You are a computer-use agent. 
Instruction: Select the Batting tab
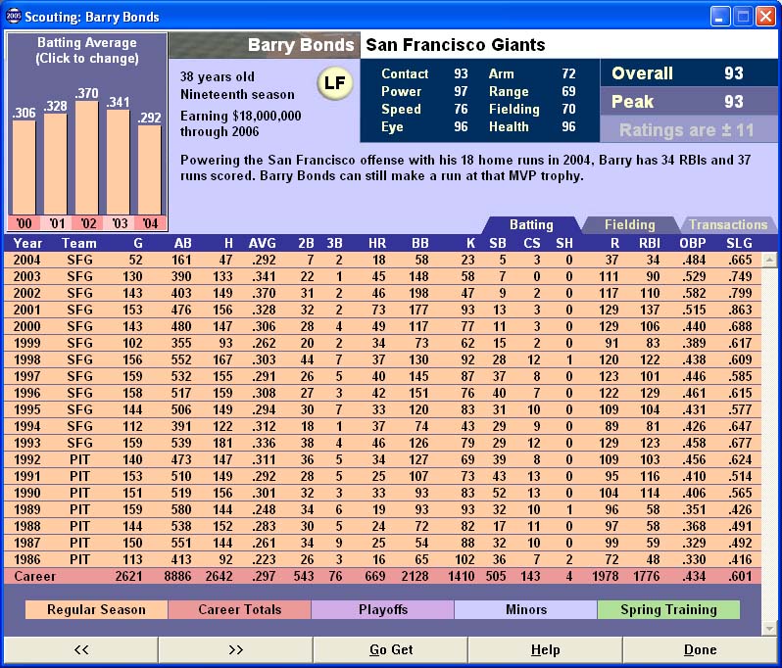point(530,225)
